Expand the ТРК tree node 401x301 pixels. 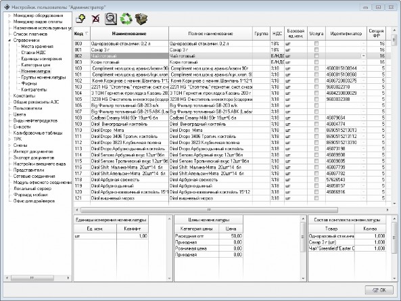point(9,139)
